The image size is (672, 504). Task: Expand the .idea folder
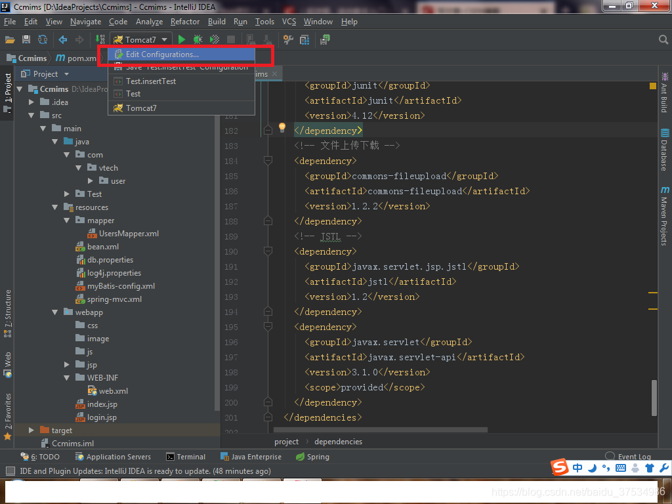(x=31, y=102)
